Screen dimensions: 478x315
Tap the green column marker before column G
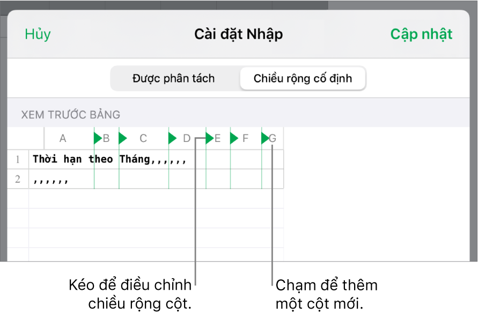pos(263,138)
